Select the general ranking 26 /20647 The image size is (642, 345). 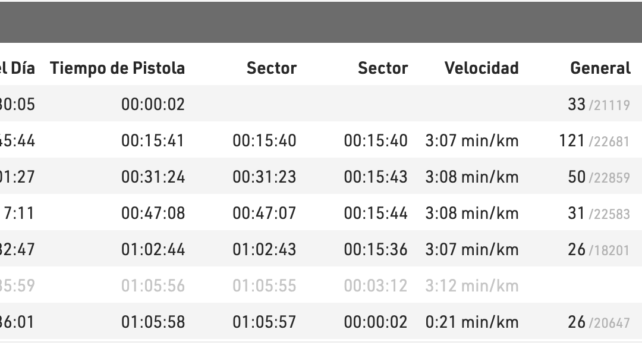(598, 322)
